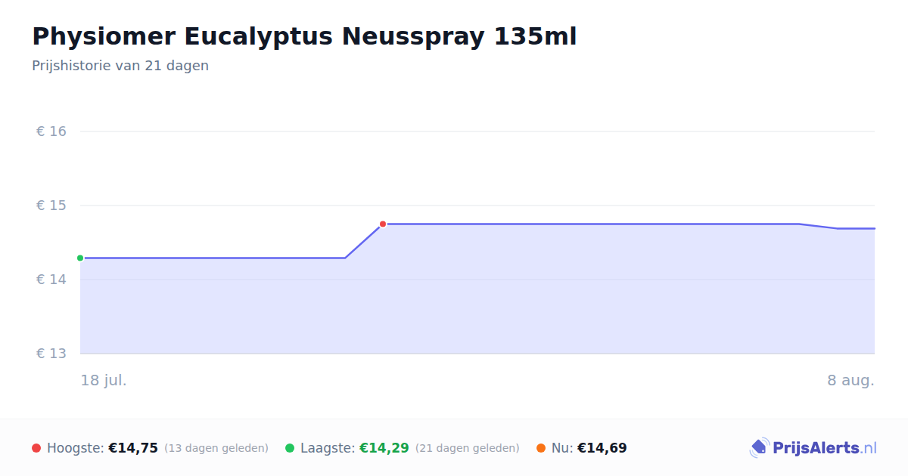
Task: Click the 18 jul. start date label
Action: [104, 380]
